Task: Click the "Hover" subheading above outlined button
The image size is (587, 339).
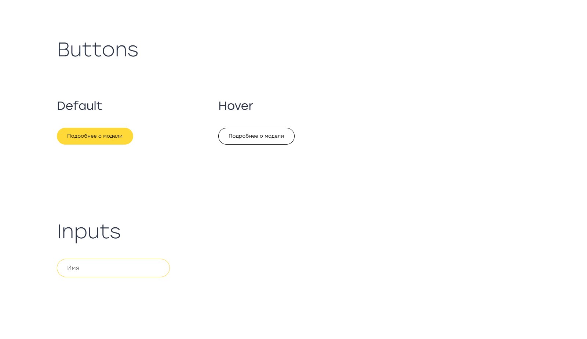Action: tap(236, 106)
